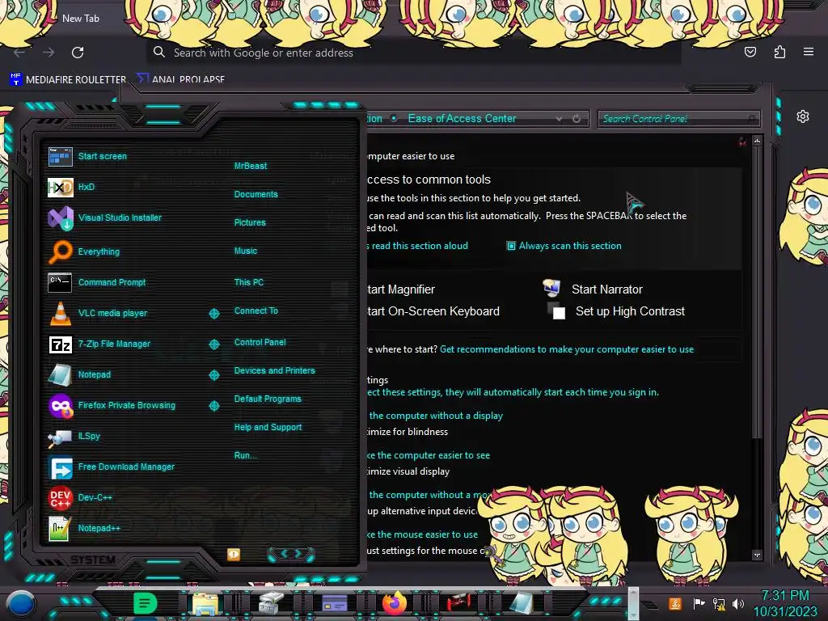Open Command Prompt icon

[x=60, y=282]
